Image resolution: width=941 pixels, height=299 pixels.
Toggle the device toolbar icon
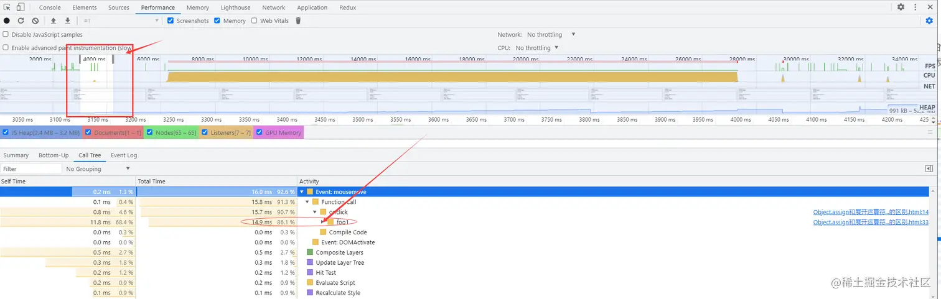coord(21,7)
